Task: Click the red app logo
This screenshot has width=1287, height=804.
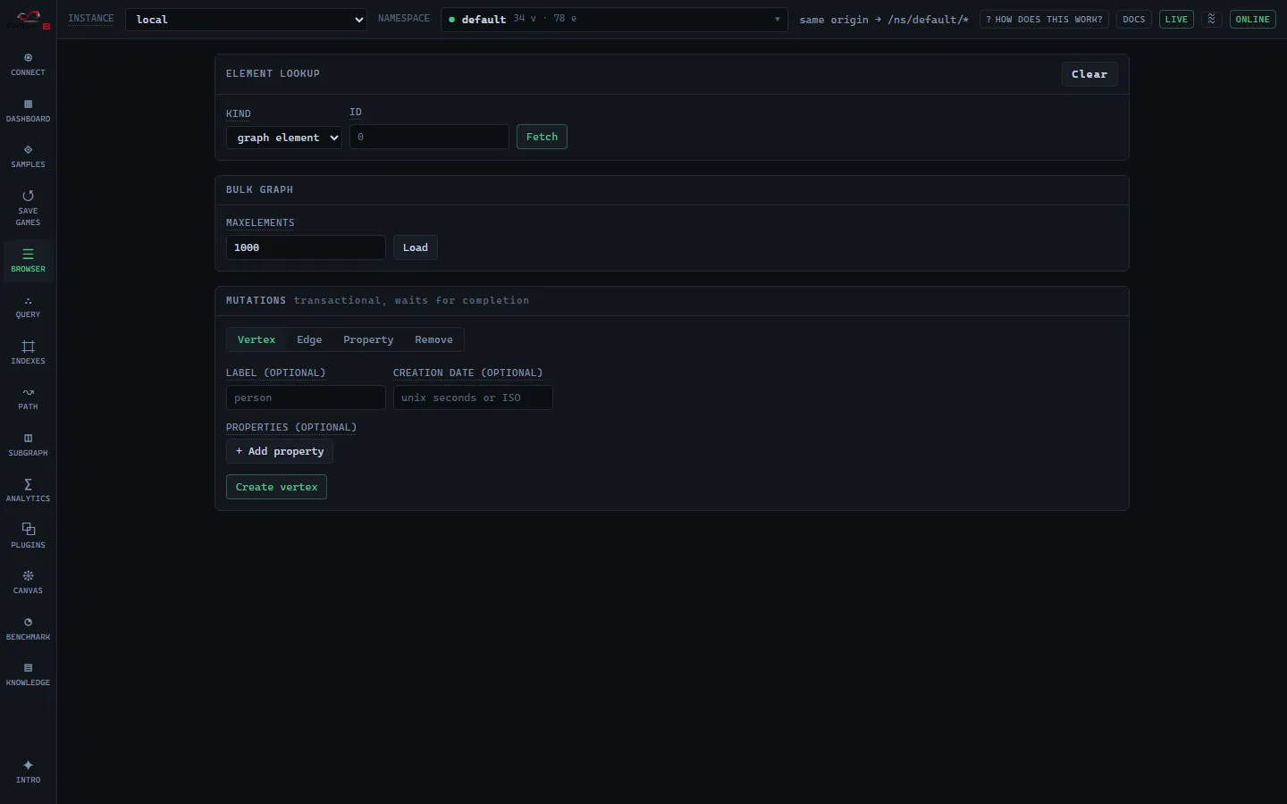Action: click(x=29, y=19)
